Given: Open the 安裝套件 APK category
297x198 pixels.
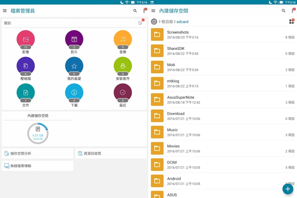Looking at the screenshot, I should click(123, 66).
